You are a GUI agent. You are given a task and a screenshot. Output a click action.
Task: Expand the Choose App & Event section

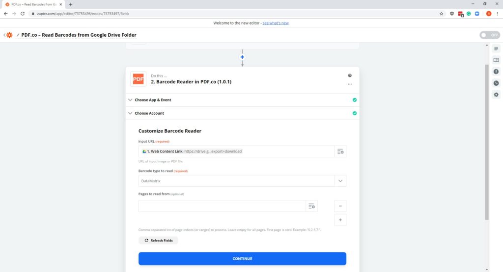coord(242,100)
